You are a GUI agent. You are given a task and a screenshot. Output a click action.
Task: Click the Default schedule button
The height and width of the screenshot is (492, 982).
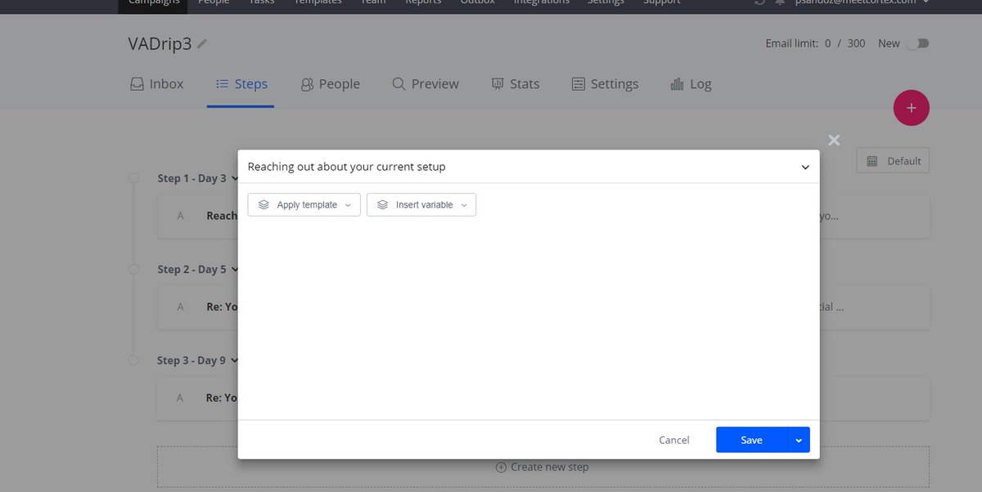[x=893, y=161]
